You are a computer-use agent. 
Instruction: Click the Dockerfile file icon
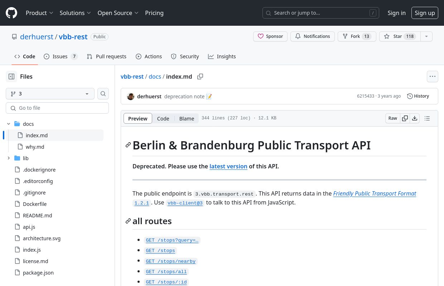coord(17,204)
